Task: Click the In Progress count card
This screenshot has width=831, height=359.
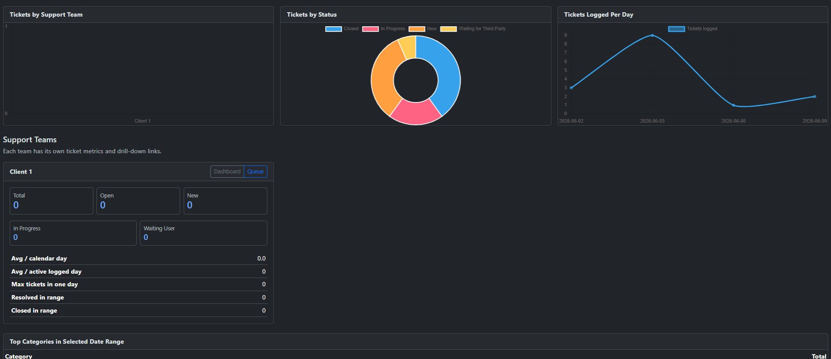Action: coord(73,233)
